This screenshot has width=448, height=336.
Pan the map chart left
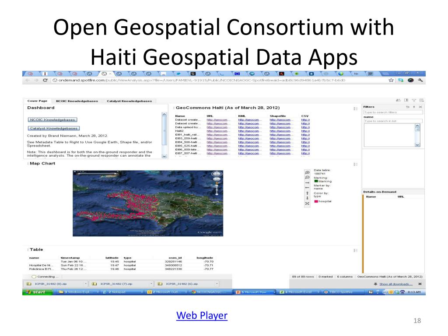307,188
